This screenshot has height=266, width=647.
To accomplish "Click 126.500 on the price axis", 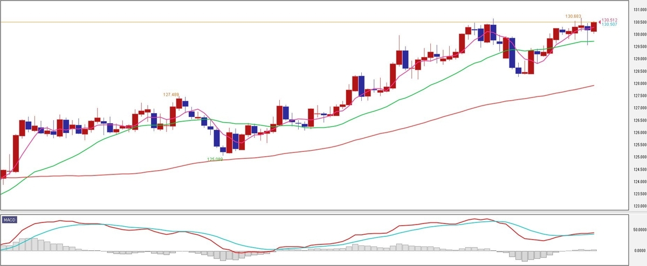I will [x=639, y=121].
